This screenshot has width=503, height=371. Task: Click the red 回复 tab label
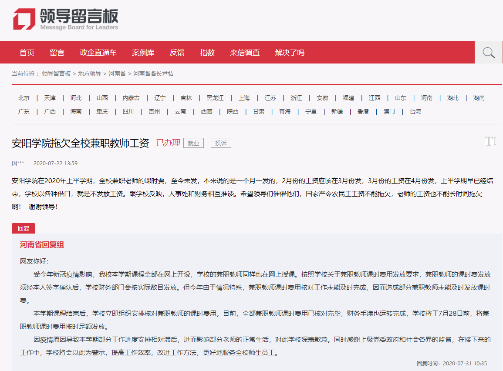click(x=24, y=228)
